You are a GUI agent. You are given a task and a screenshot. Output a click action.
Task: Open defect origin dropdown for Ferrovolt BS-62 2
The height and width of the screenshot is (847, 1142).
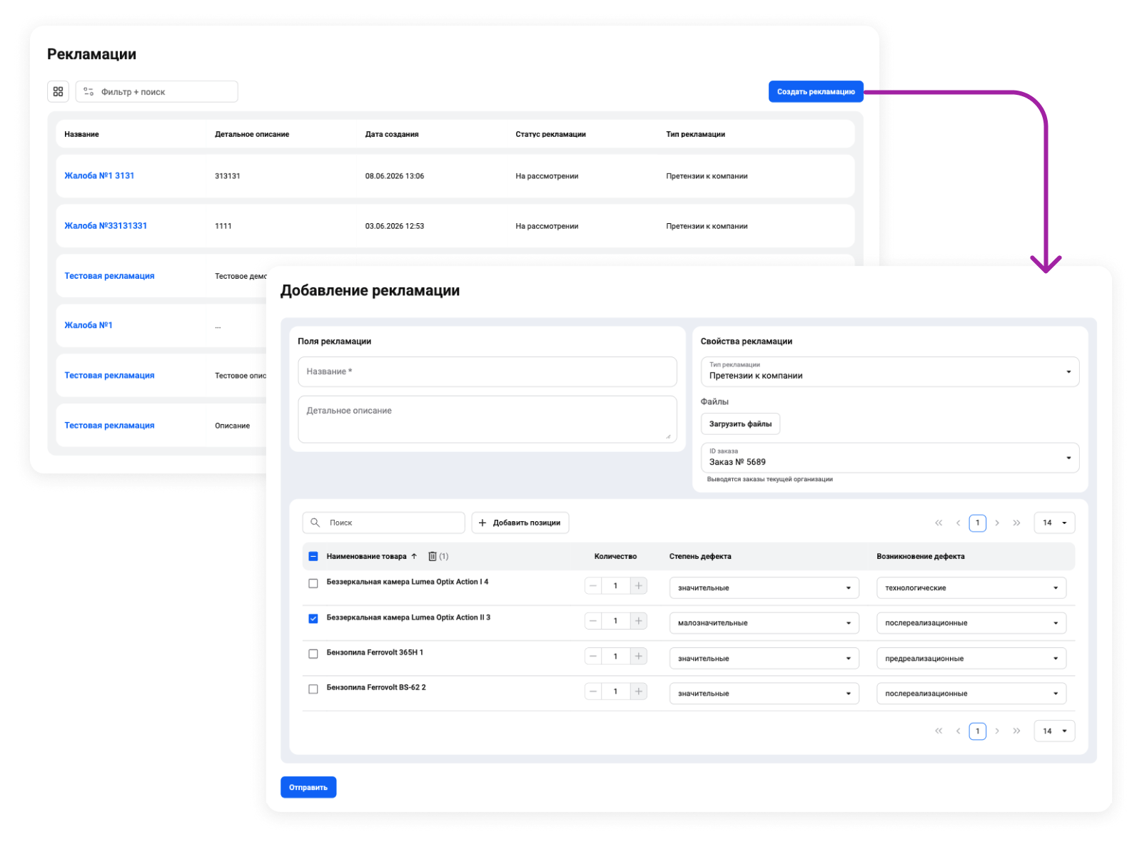click(971, 693)
